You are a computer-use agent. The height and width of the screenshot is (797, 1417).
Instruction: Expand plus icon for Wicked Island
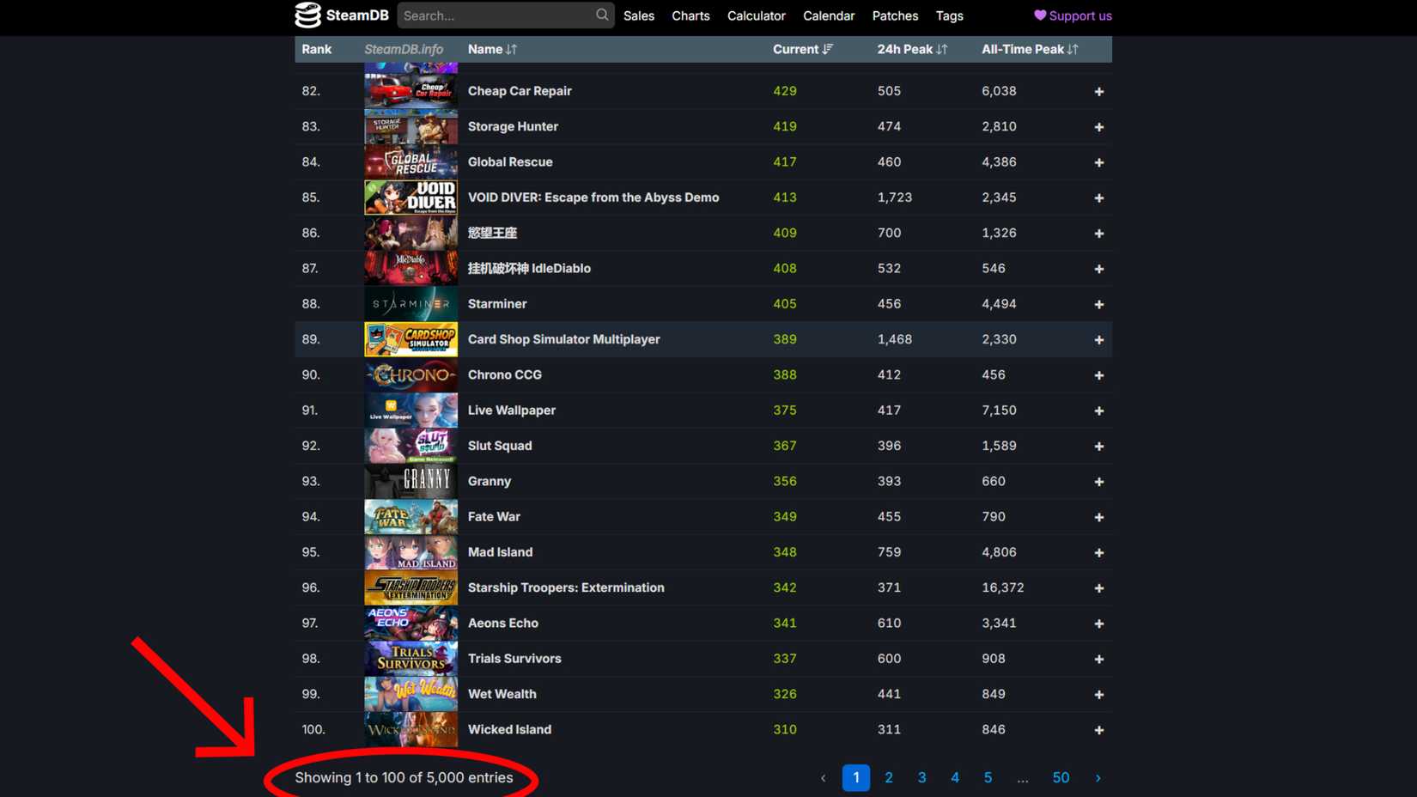[1098, 730]
